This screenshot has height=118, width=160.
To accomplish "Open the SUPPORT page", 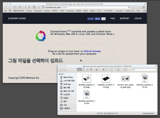I will 124,18.
